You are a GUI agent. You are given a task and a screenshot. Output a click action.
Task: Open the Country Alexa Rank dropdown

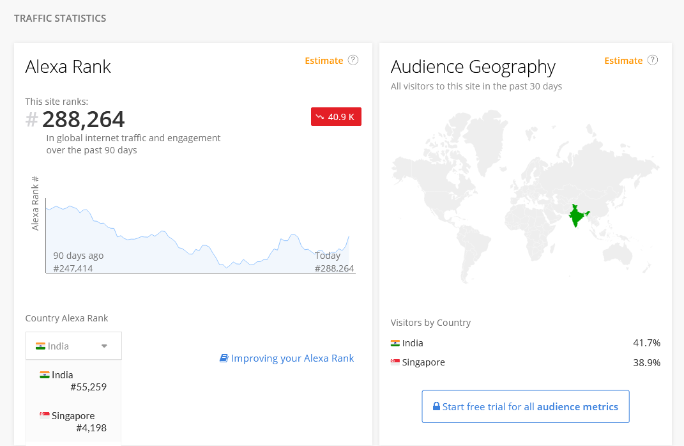pyautogui.click(x=73, y=346)
